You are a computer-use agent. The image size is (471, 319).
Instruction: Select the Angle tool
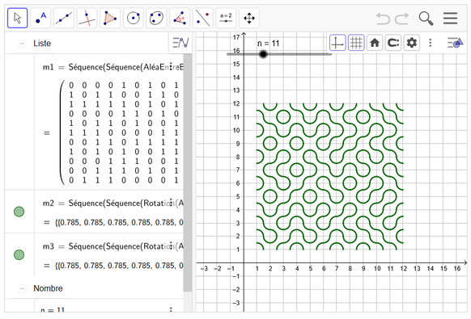(x=180, y=18)
